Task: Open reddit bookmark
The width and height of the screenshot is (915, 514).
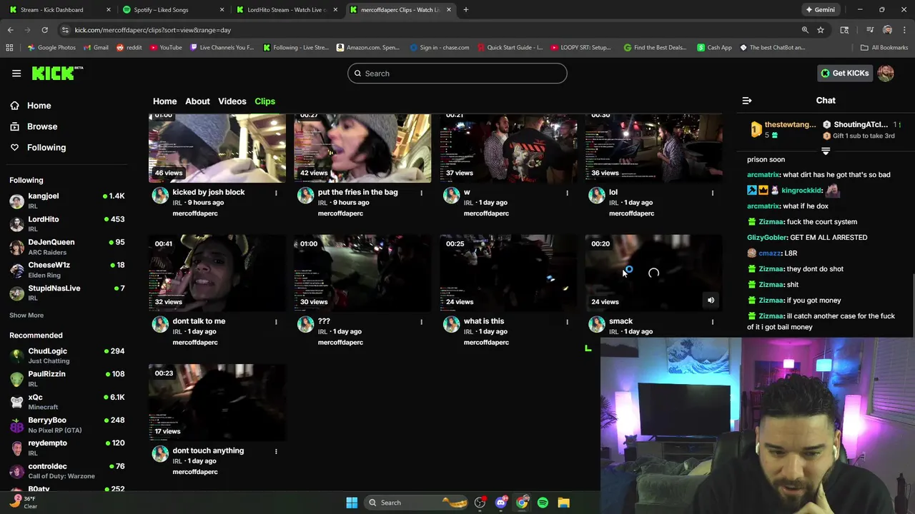Action: [129, 47]
